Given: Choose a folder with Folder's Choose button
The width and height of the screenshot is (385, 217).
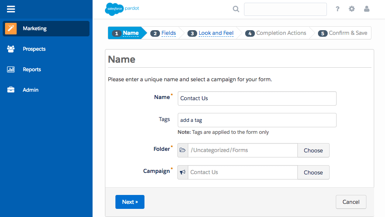Looking at the screenshot, I should (313, 150).
